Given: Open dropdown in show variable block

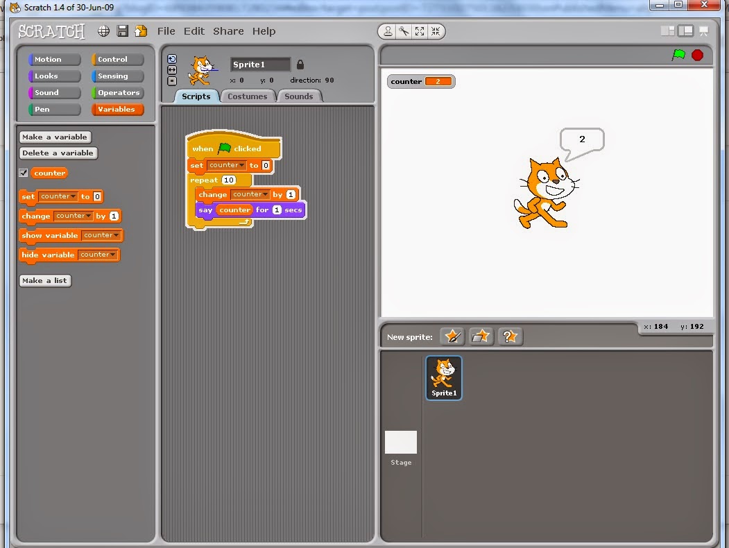Looking at the screenshot, I should click(101, 236).
